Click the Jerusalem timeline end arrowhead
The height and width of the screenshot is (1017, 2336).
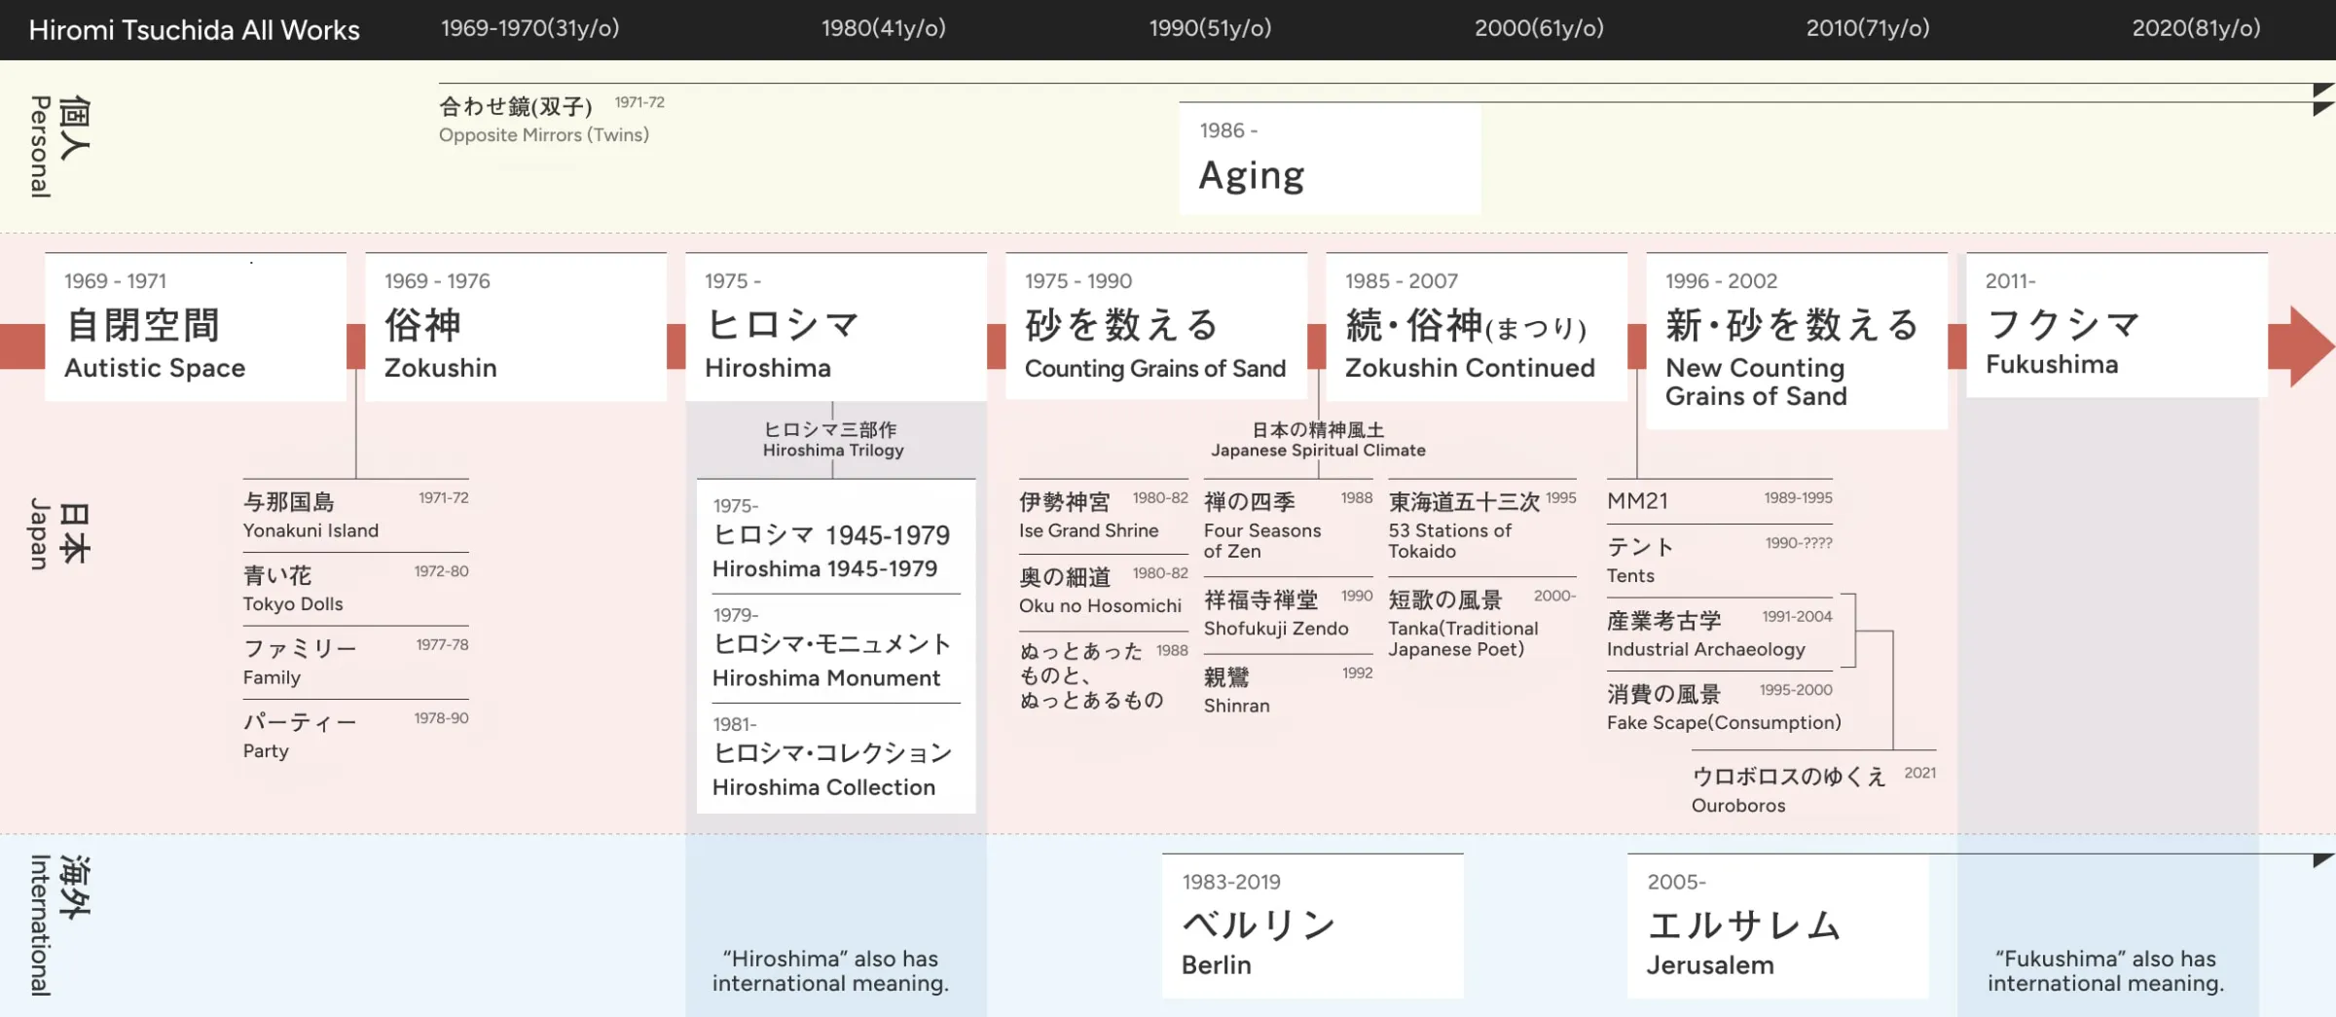tap(2323, 860)
